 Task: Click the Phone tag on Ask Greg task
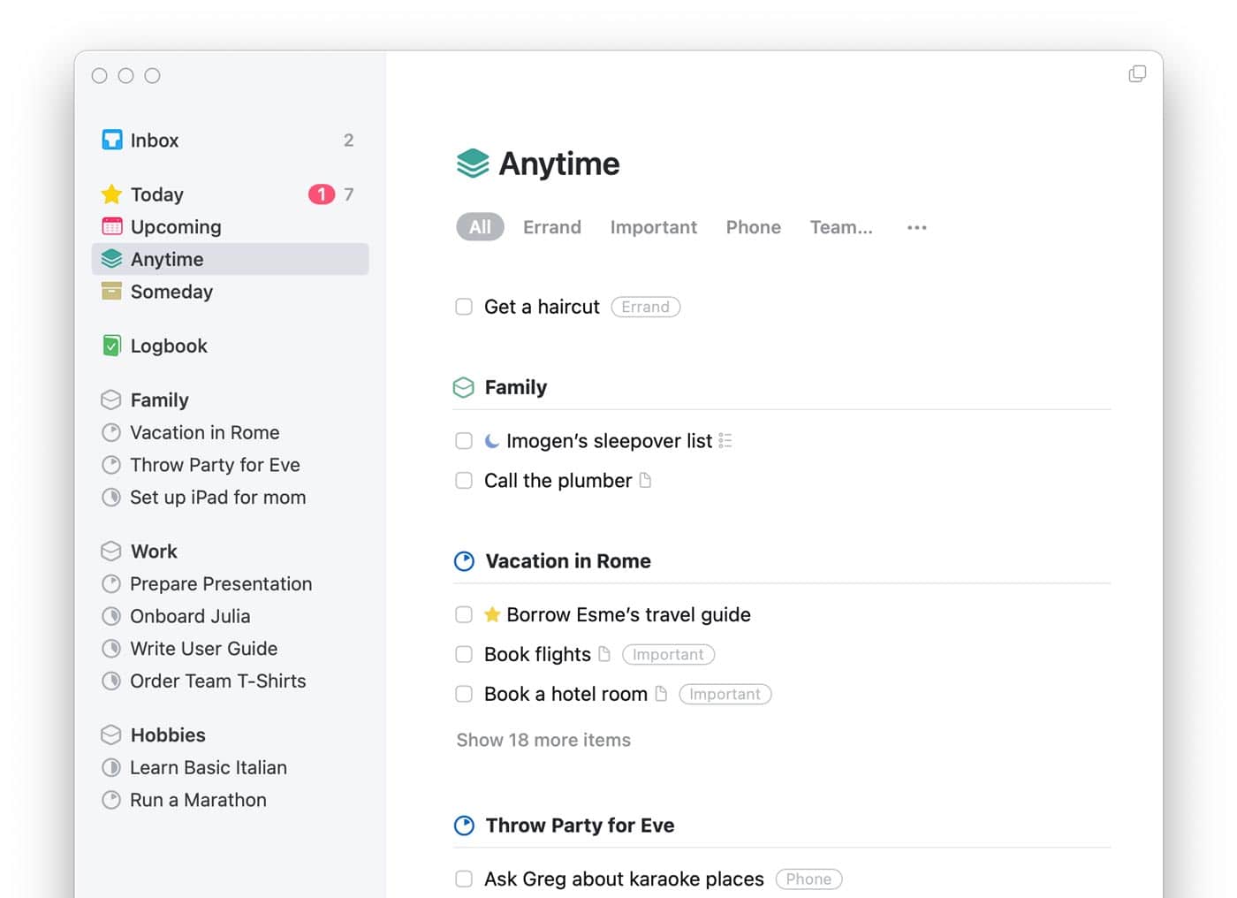click(x=808, y=879)
